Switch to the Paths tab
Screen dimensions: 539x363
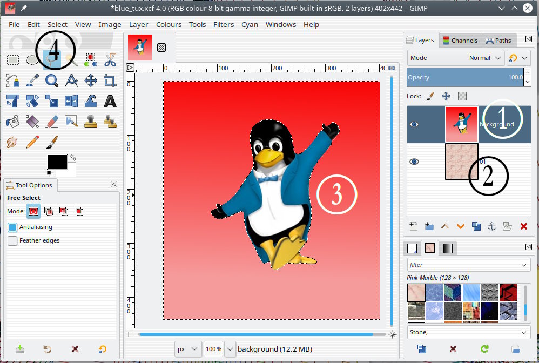(x=499, y=40)
